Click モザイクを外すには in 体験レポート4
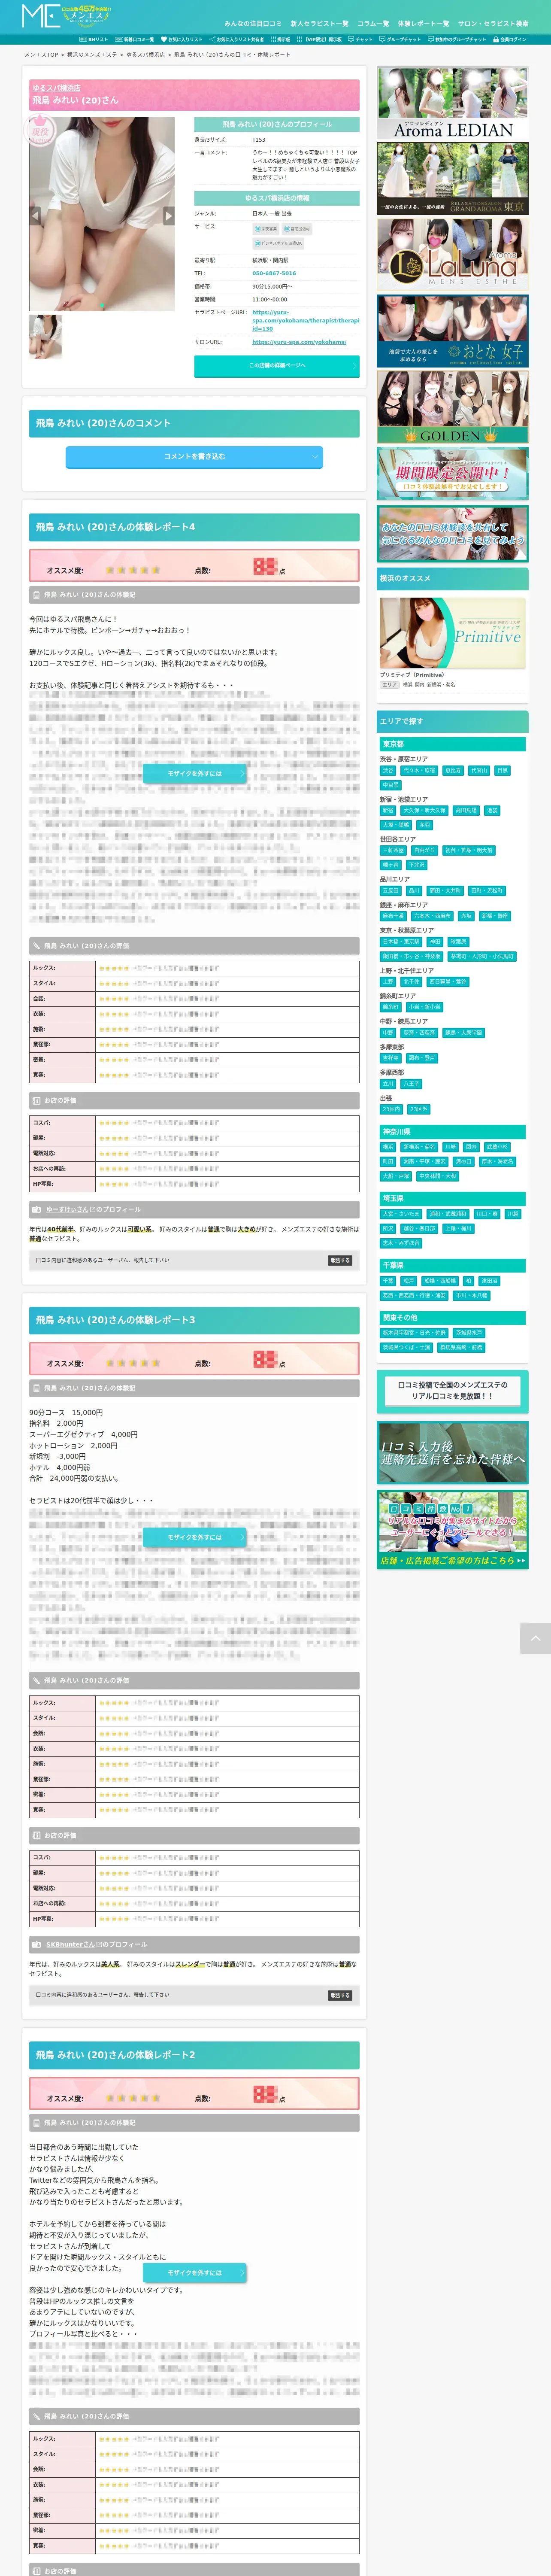 (194, 774)
